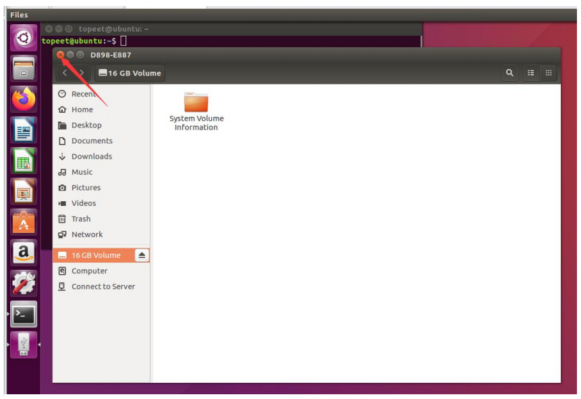This screenshot has width=581, height=399.
Task: Launch LibreOffice Impress from the dock
Action: [24, 191]
